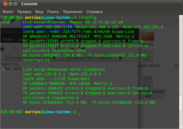Open the Файл menu in Console
Viewport: 183px width, 129px height.
click(x=8, y=12)
